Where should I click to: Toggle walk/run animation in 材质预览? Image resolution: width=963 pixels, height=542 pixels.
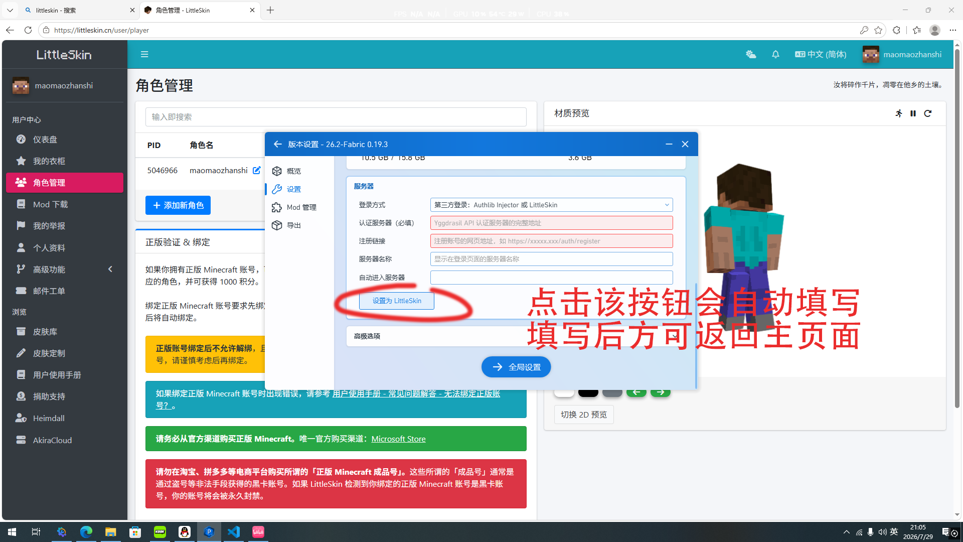pos(899,113)
